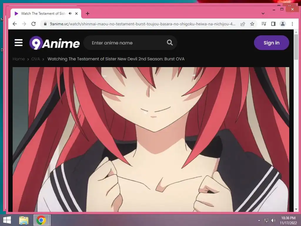This screenshot has height=226, width=301.
Task: Click the page vertical scrollbar thumb
Action: click(296, 47)
